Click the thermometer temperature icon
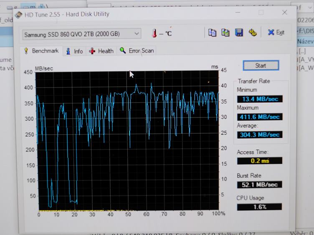 (154, 33)
